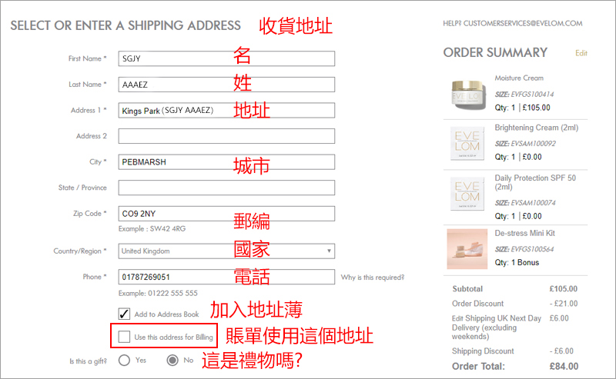Edit the order summary

tap(581, 53)
